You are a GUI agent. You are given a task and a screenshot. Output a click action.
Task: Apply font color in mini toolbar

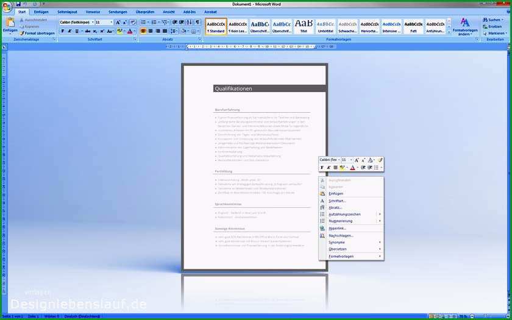pyautogui.click(x=352, y=168)
